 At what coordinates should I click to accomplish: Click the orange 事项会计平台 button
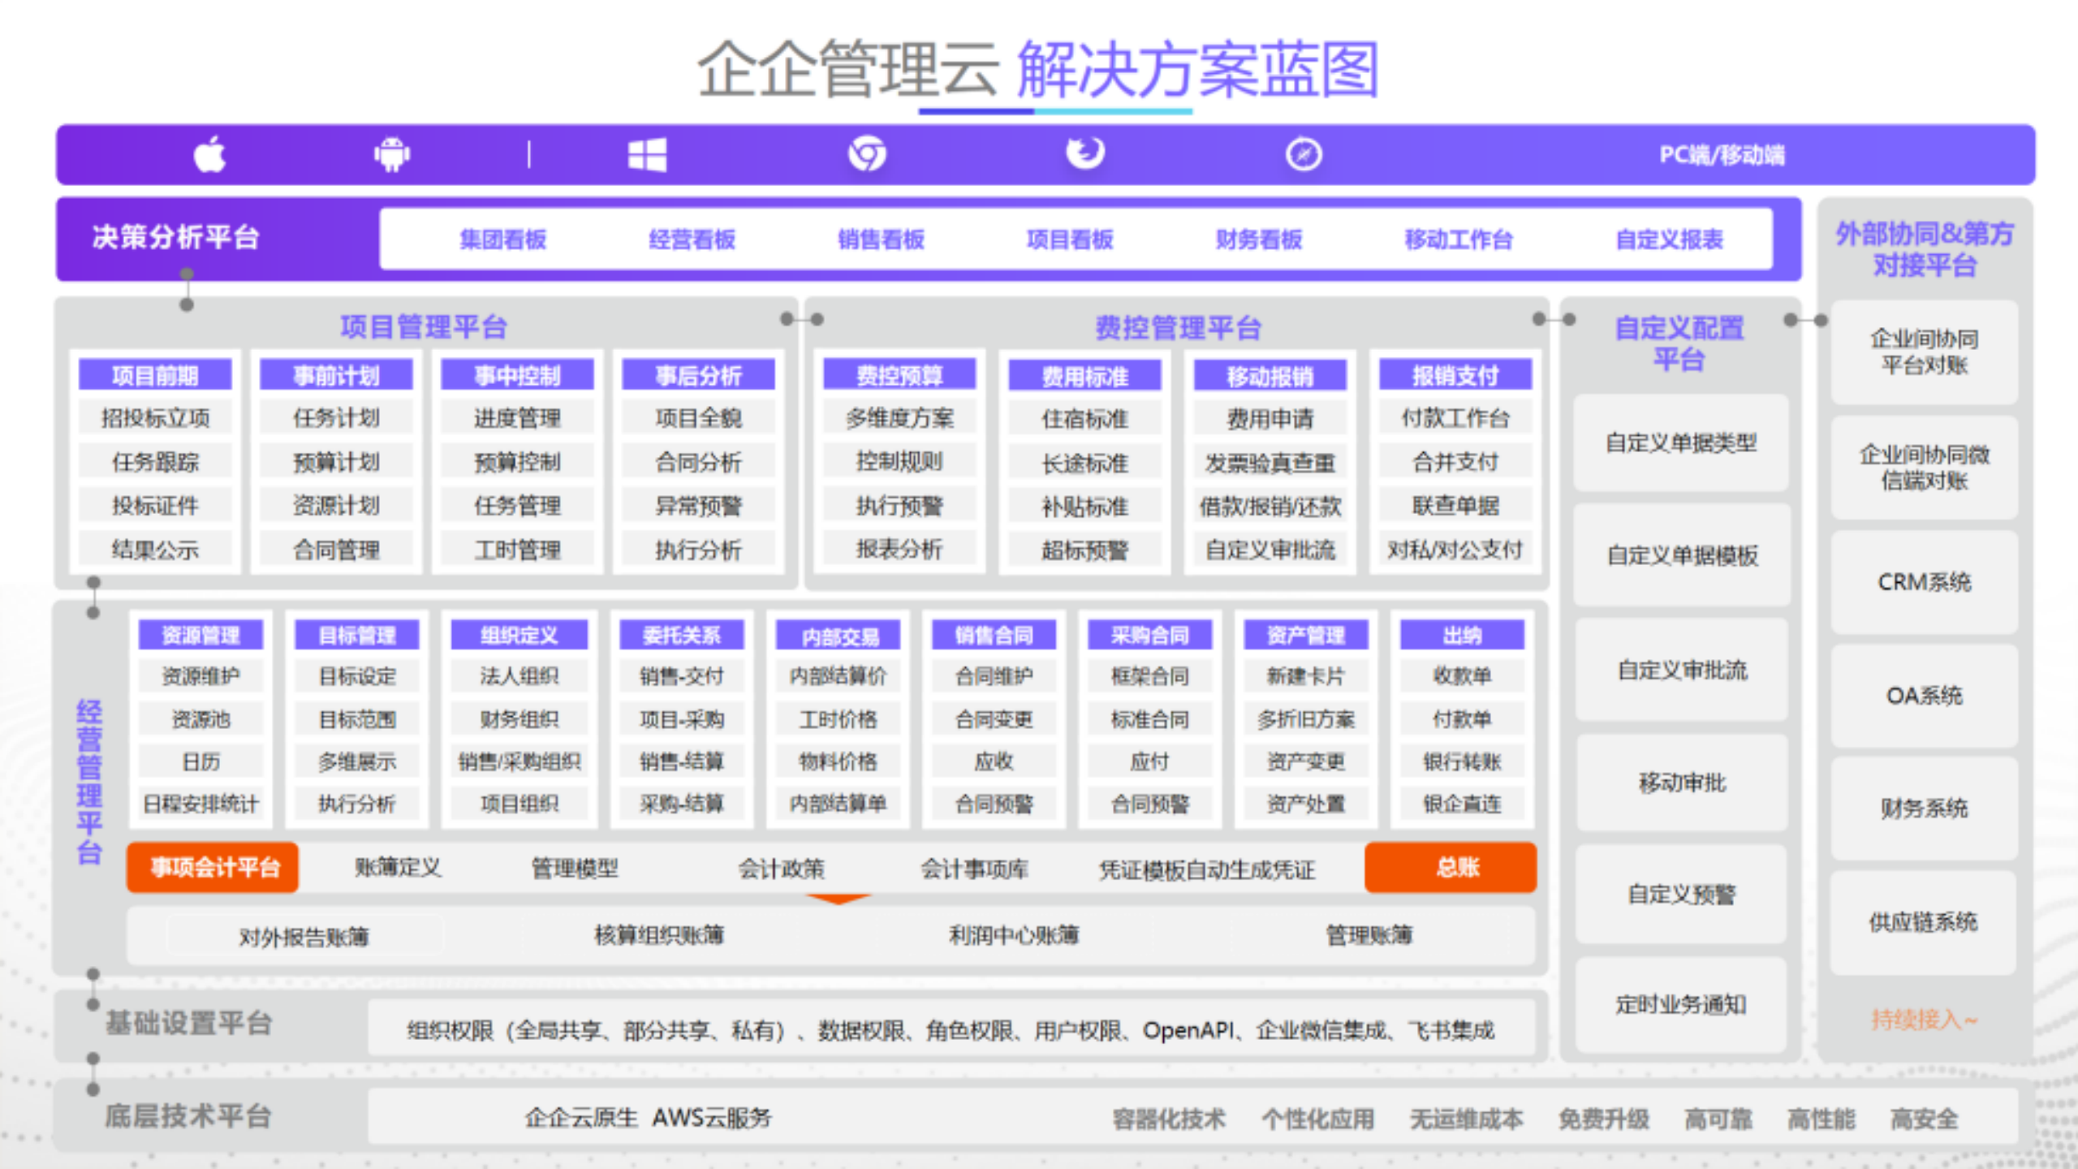[213, 868]
